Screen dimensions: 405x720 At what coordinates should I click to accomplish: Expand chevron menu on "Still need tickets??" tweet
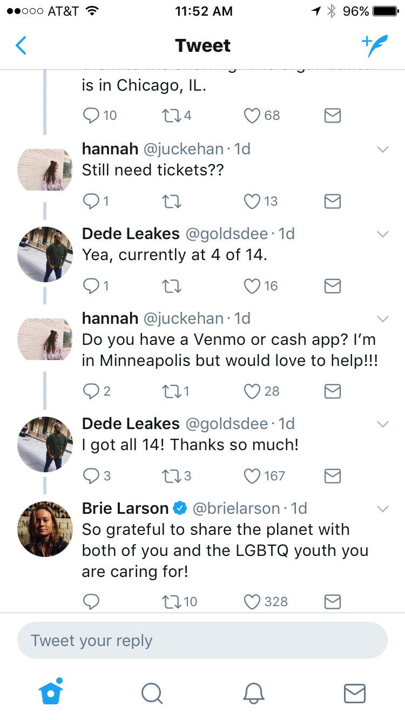coord(382,150)
